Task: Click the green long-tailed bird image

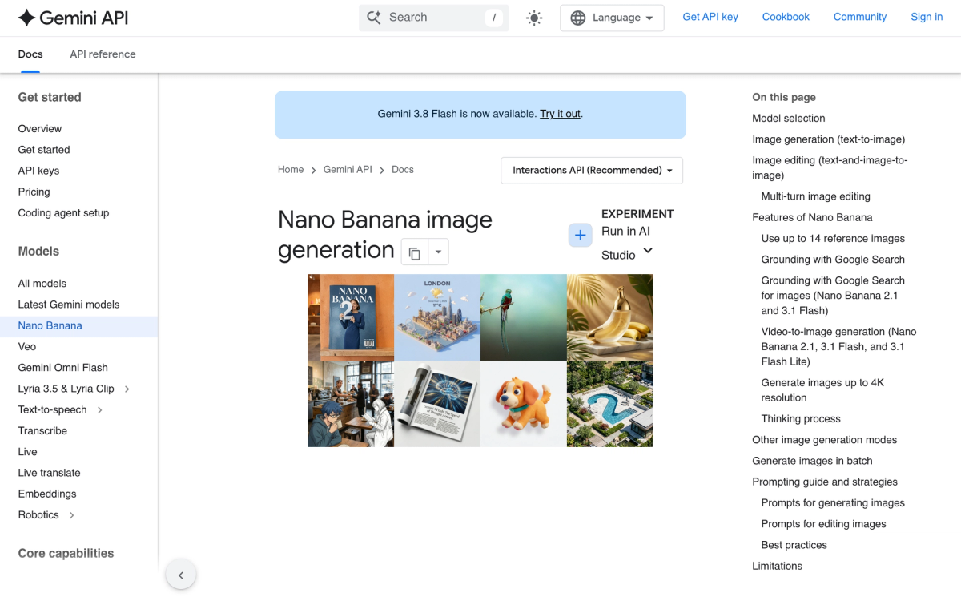Action: click(524, 317)
